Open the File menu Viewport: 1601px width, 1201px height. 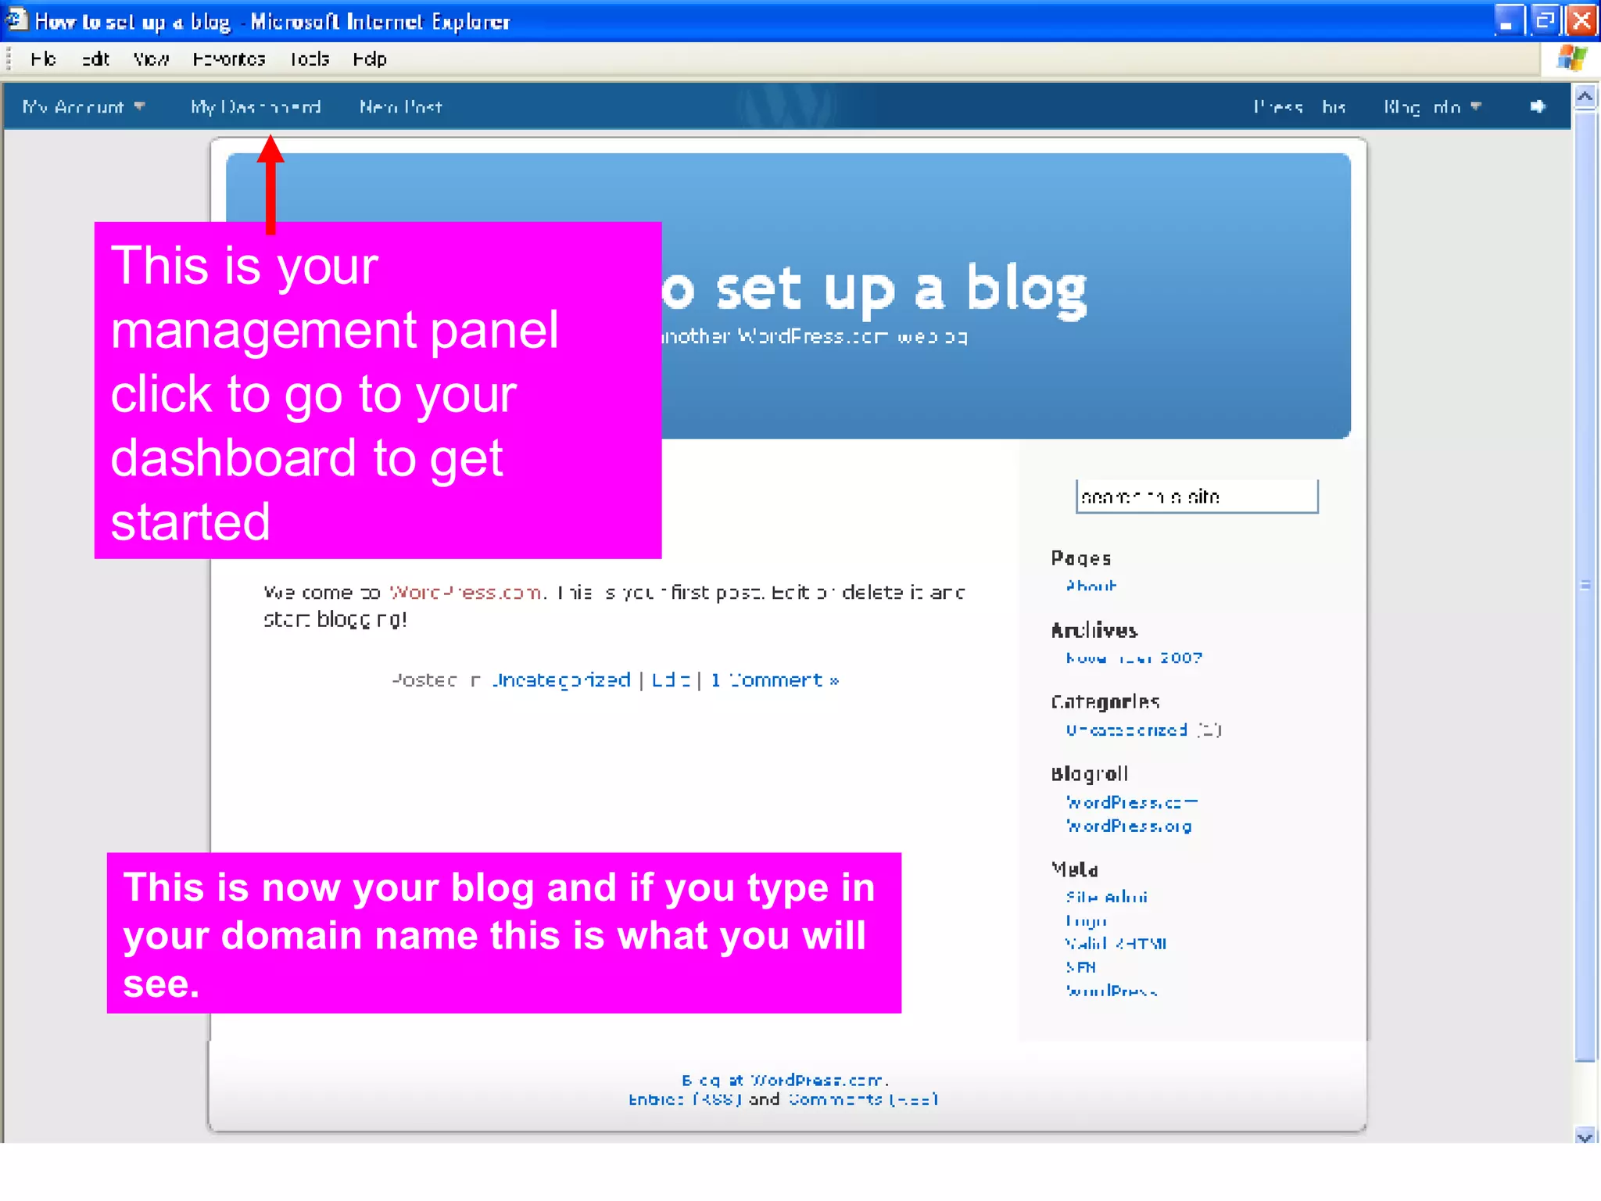click(43, 59)
